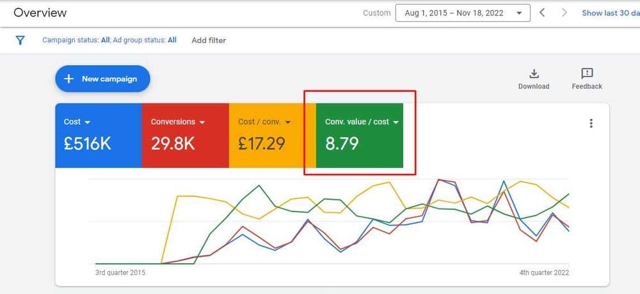Click the Overview page title
The height and width of the screenshot is (294, 640).
pos(40,13)
